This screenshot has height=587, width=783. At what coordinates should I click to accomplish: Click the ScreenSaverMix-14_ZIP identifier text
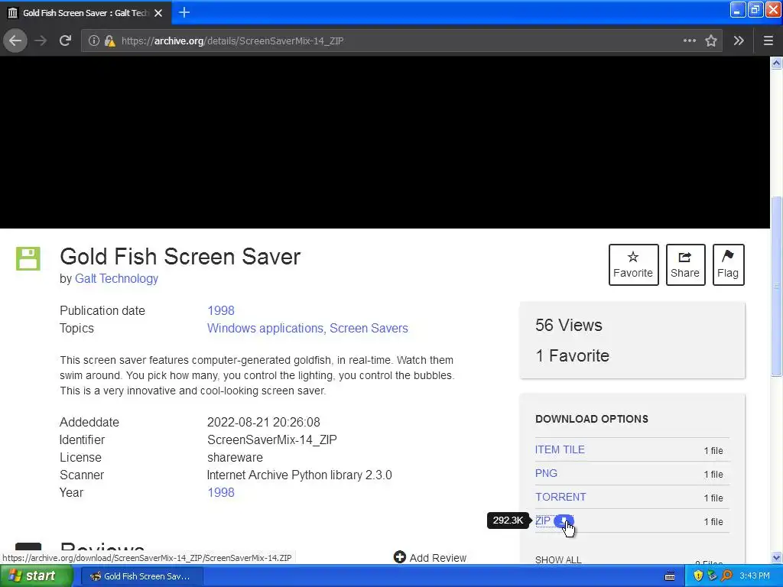(271, 439)
